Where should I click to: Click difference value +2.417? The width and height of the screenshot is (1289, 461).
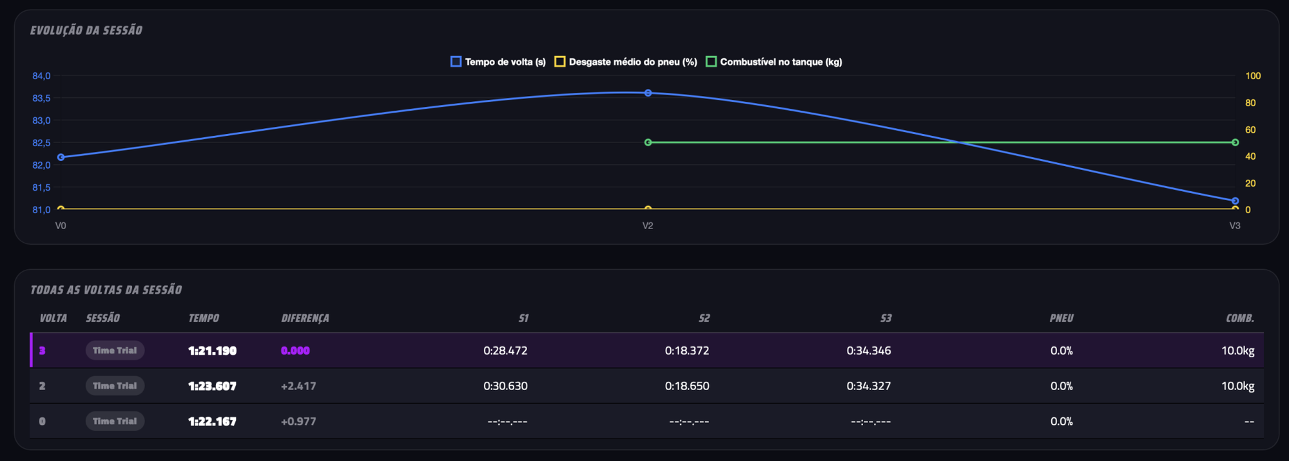(x=298, y=386)
